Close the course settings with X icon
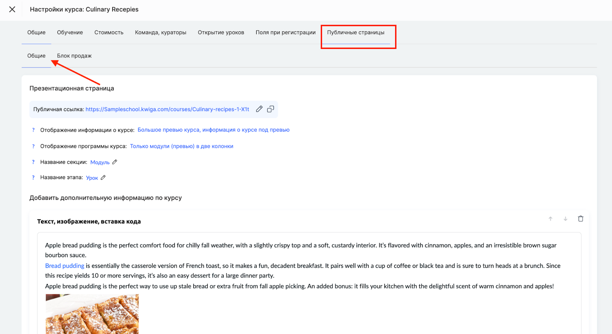The height and width of the screenshot is (334, 612). pyautogui.click(x=12, y=9)
